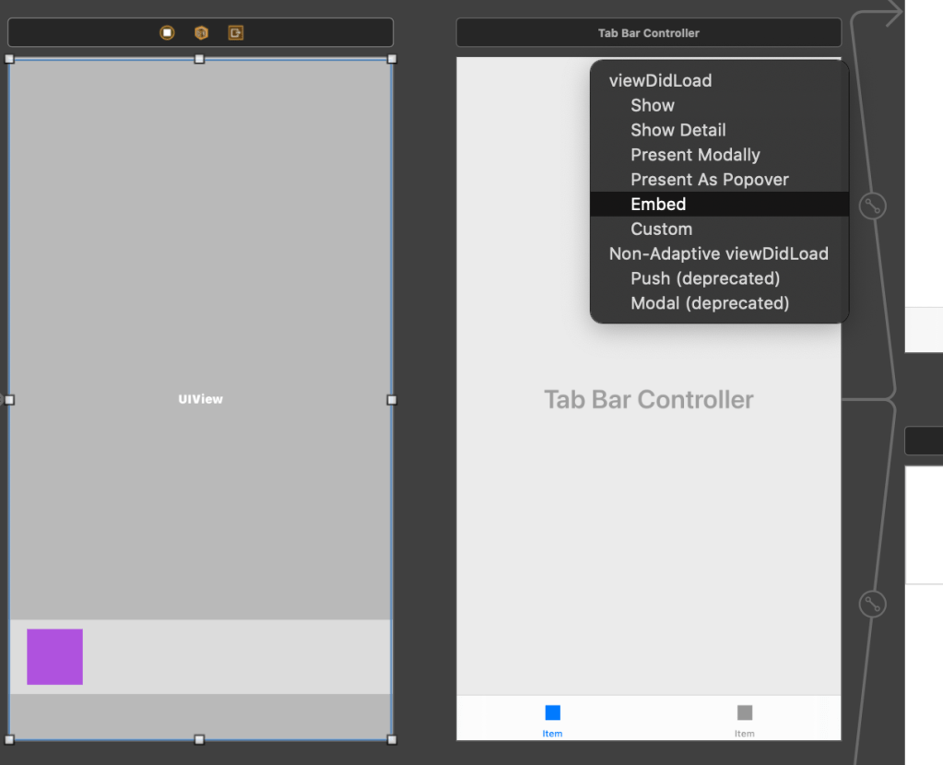The height and width of the screenshot is (765, 943).
Task: Click the top-center resize handle of UIView
Action: coord(199,59)
